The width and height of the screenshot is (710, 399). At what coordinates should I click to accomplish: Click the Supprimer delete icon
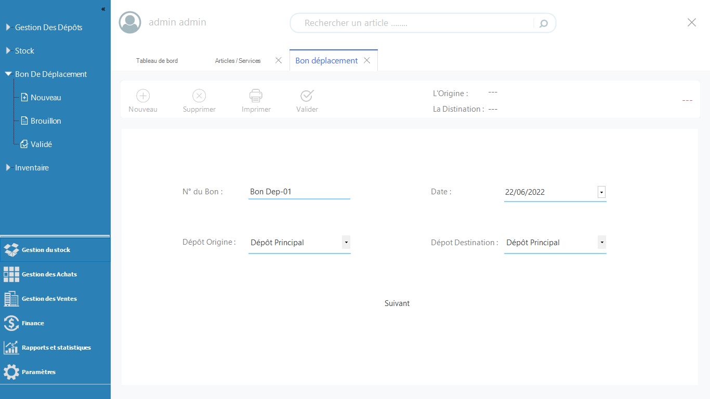coord(199,96)
